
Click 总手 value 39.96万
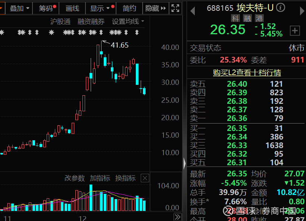point(232,192)
